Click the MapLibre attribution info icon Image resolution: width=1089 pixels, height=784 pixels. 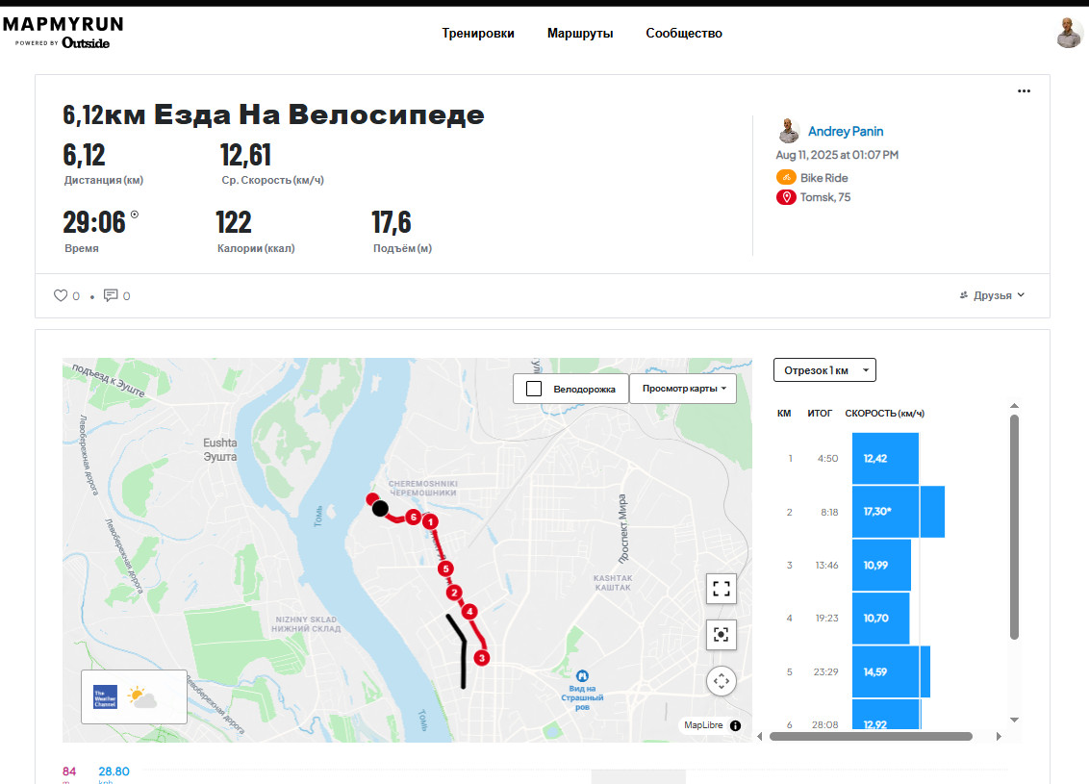(736, 725)
